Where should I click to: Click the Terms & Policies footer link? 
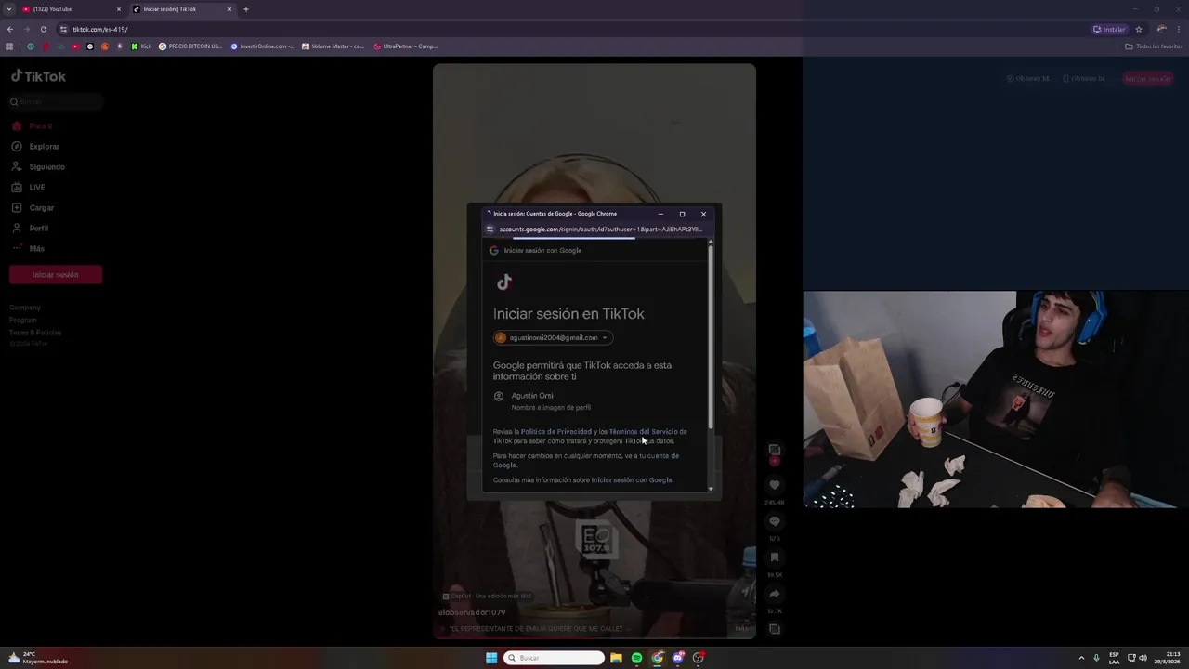[x=35, y=333]
